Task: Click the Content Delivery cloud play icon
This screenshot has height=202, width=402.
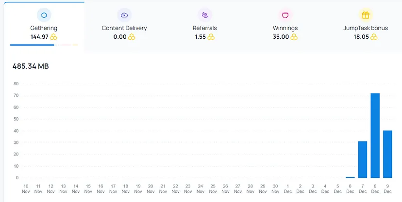Action: [124, 15]
